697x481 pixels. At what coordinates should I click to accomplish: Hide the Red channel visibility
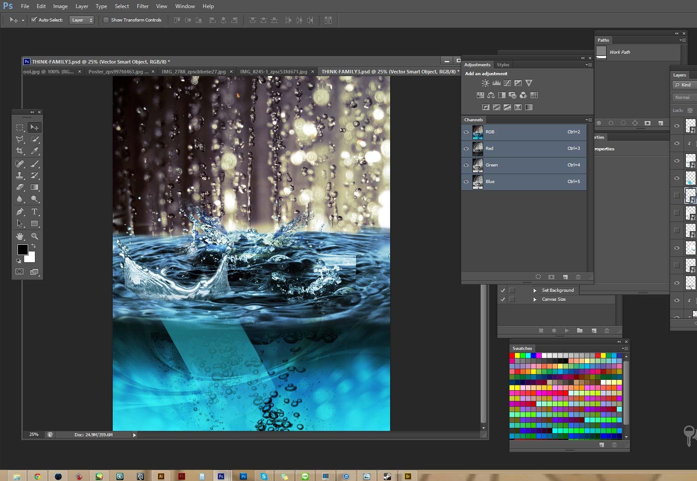[466, 149]
